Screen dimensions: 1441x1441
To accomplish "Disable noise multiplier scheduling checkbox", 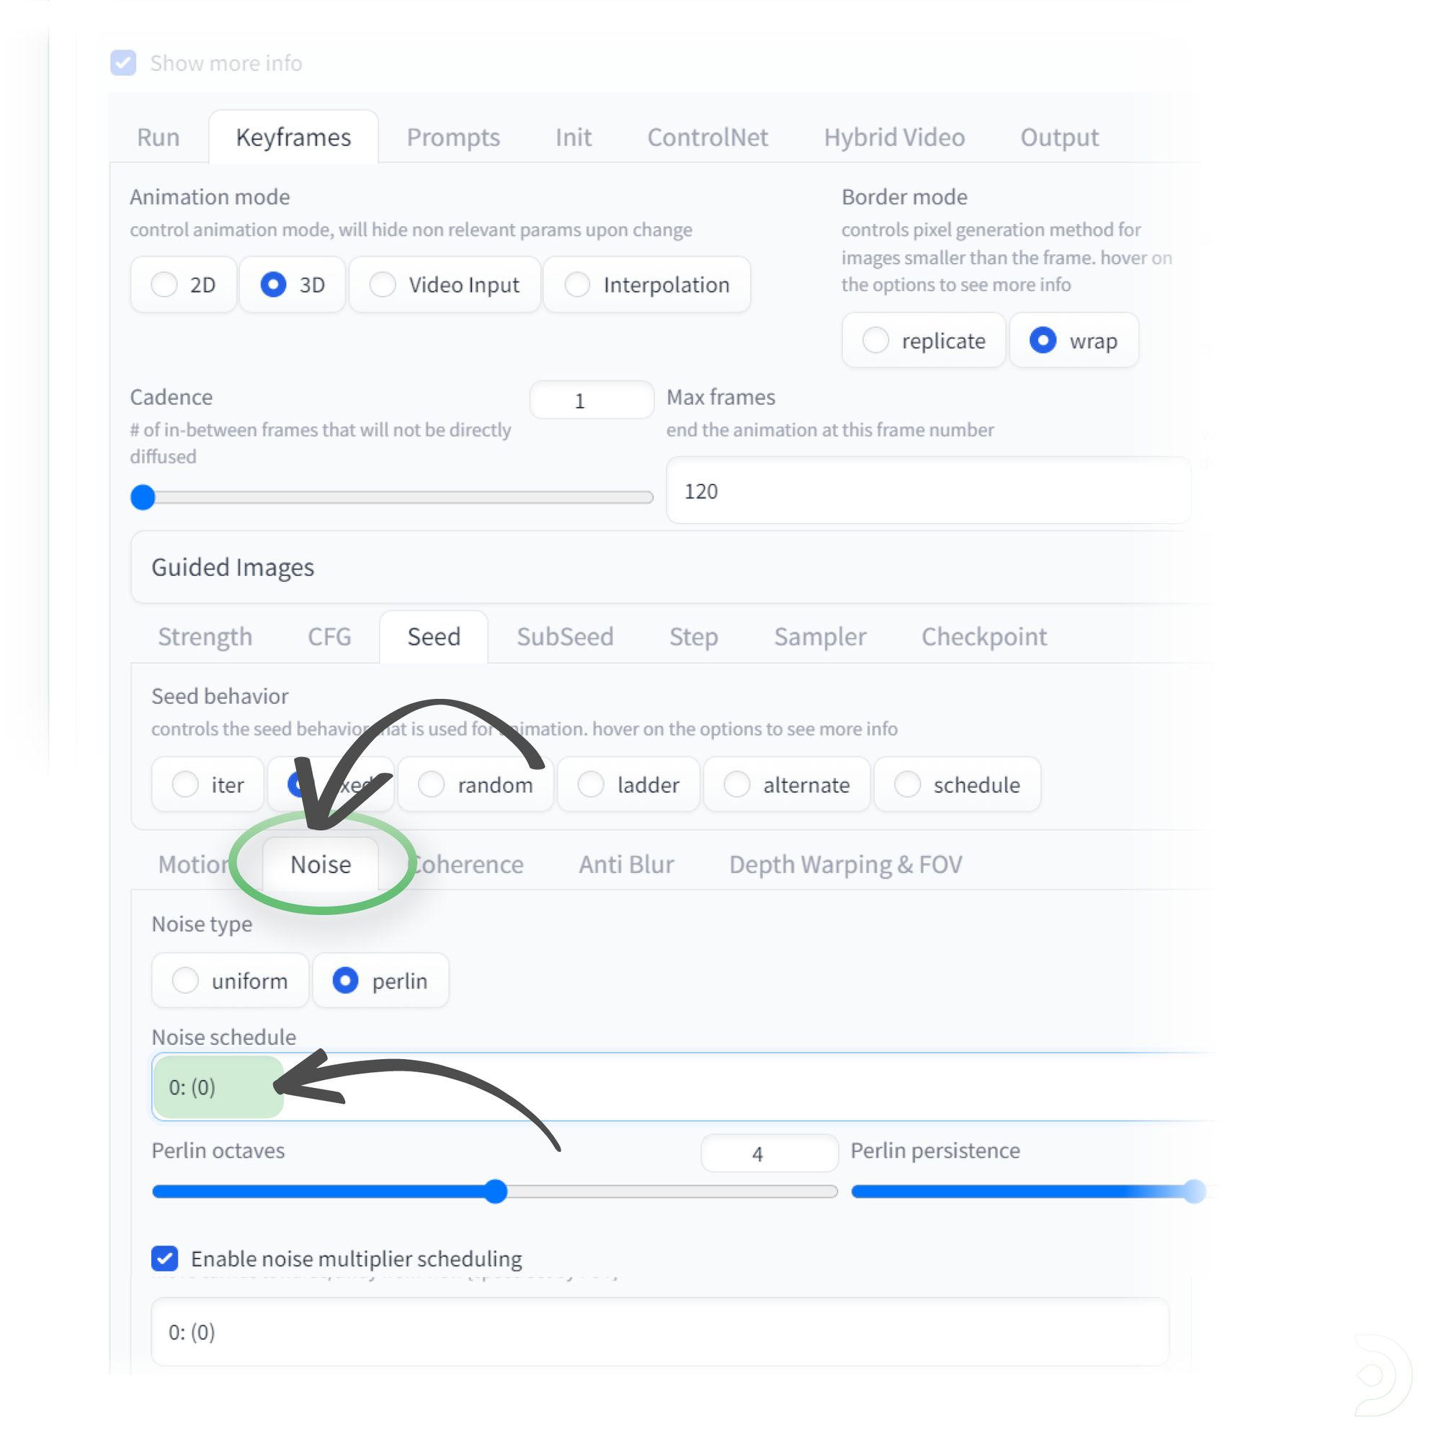I will coord(165,1258).
